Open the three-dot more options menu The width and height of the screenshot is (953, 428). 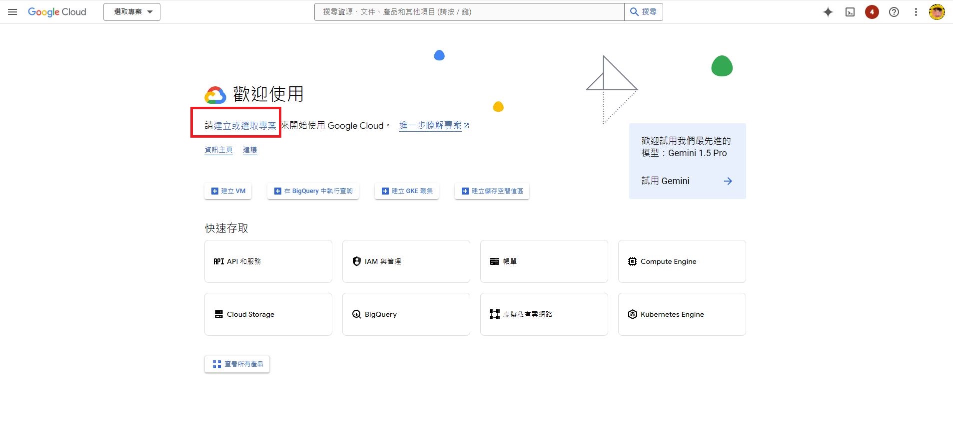[x=916, y=12]
